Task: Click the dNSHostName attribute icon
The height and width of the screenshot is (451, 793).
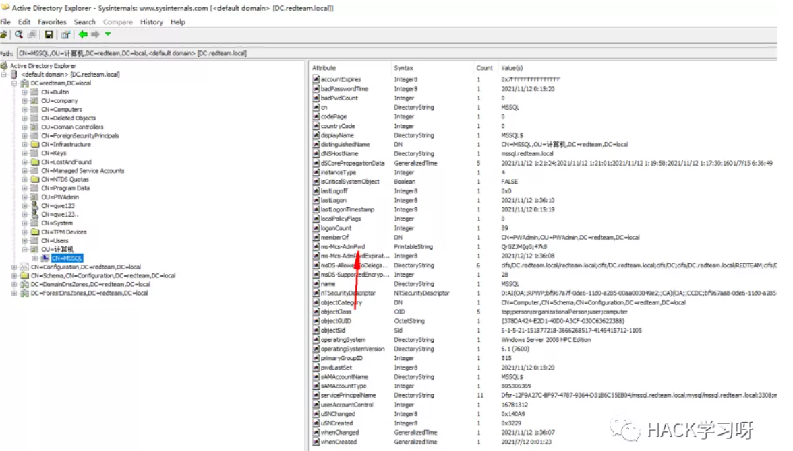Action: pos(316,153)
